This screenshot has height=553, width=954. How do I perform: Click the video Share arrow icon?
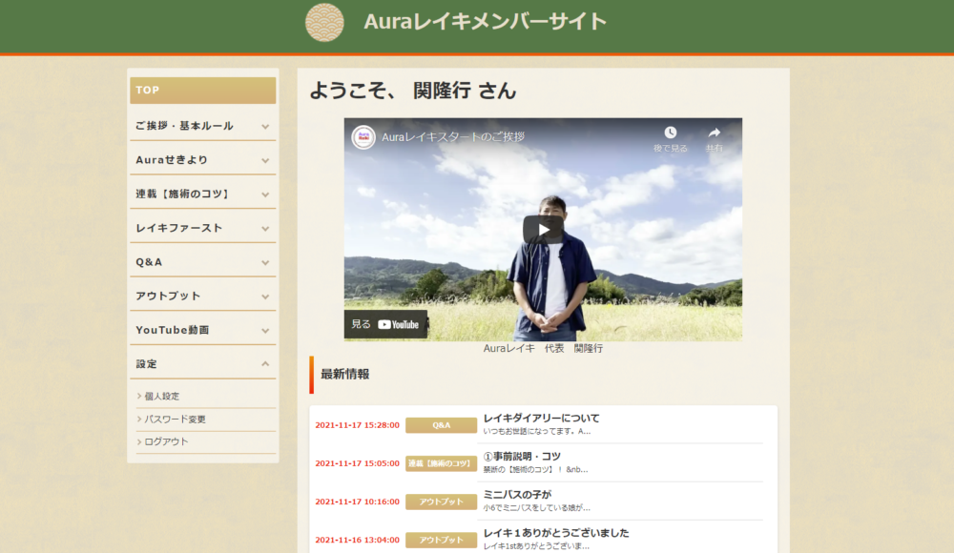[x=714, y=133]
